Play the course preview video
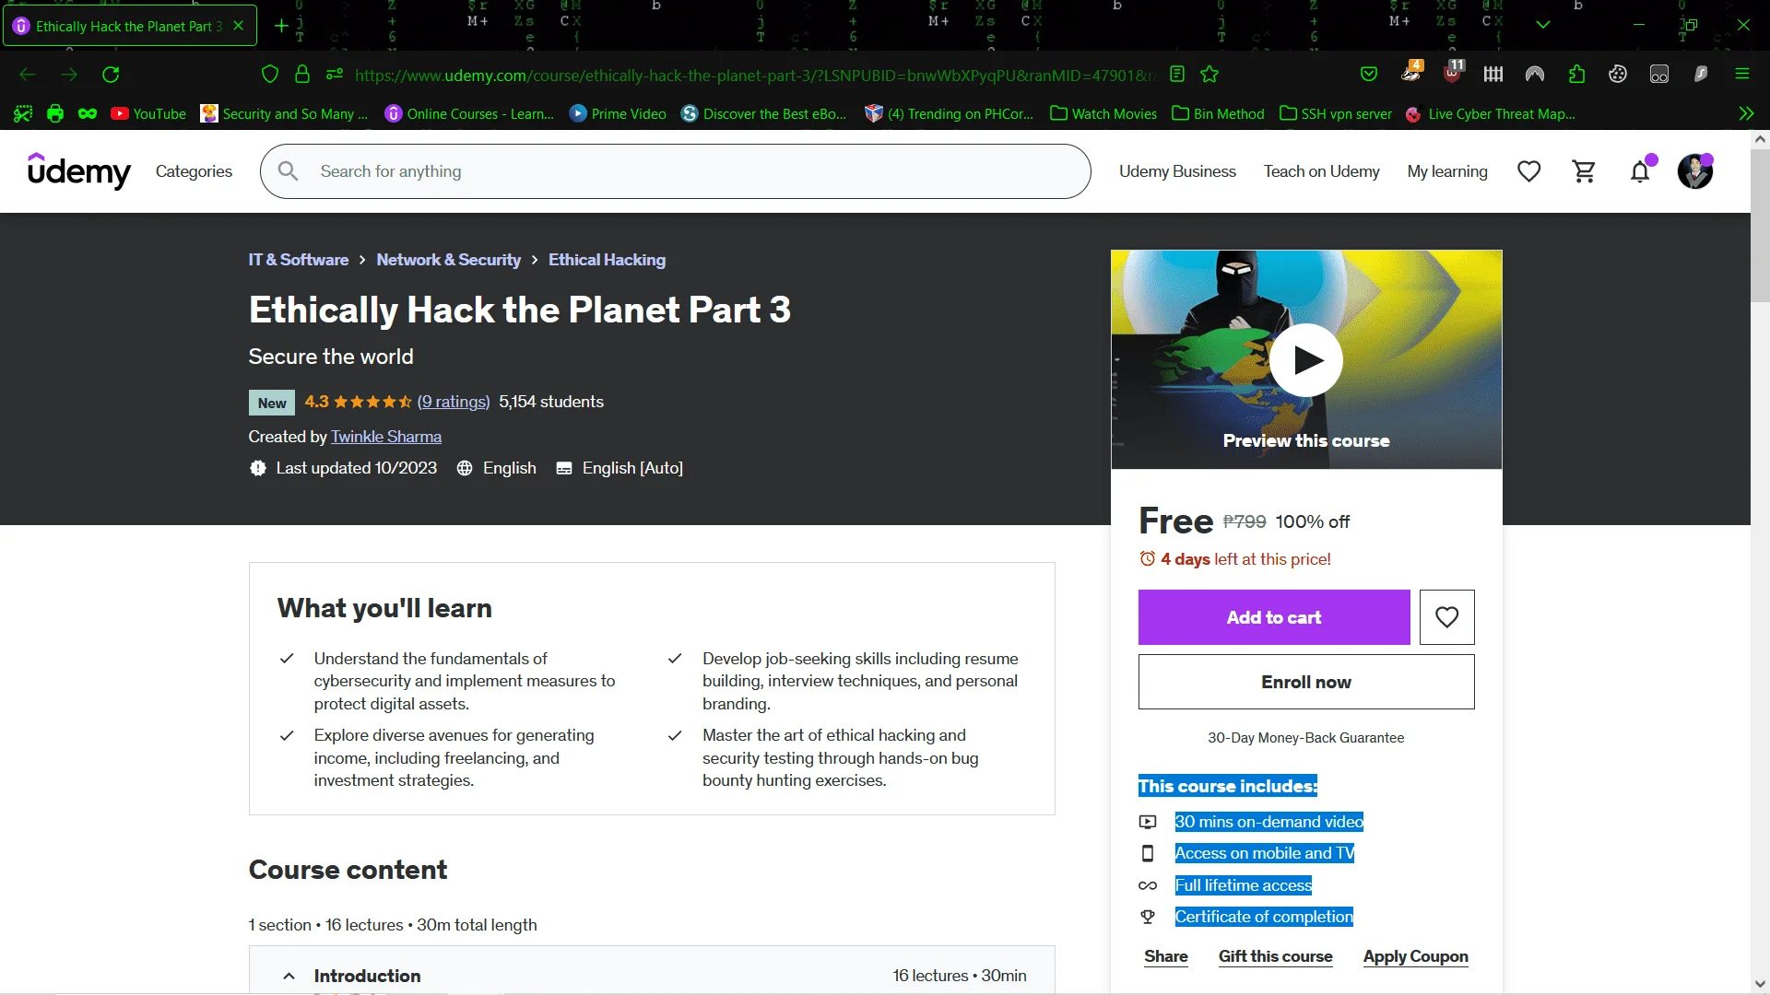Image resolution: width=1770 pixels, height=995 pixels. coord(1306,360)
